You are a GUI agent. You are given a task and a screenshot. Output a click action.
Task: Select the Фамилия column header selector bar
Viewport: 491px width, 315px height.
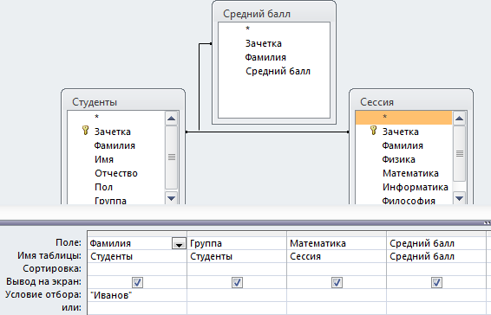[137, 234]
